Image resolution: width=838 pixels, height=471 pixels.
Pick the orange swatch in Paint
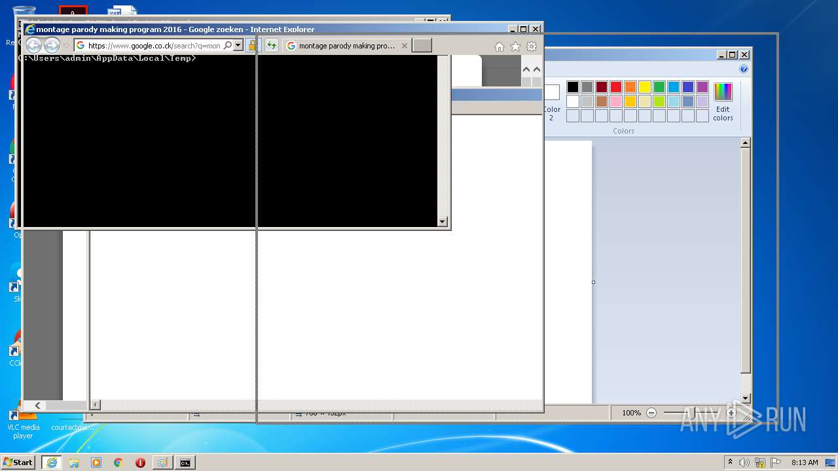(x=630, y=87)
